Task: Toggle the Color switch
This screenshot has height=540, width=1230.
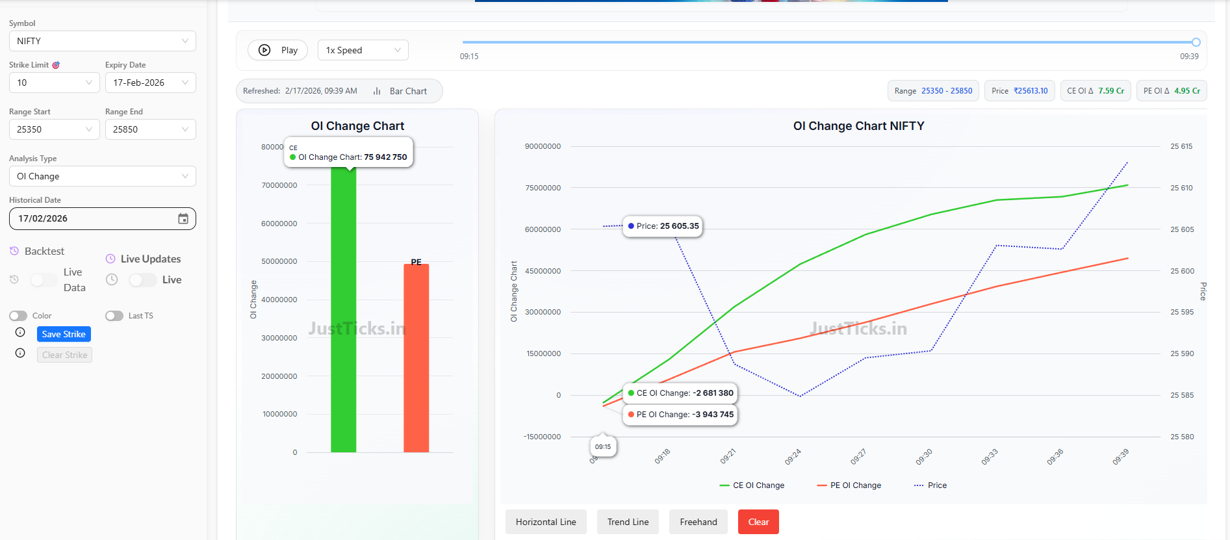Action: [18, 316]
